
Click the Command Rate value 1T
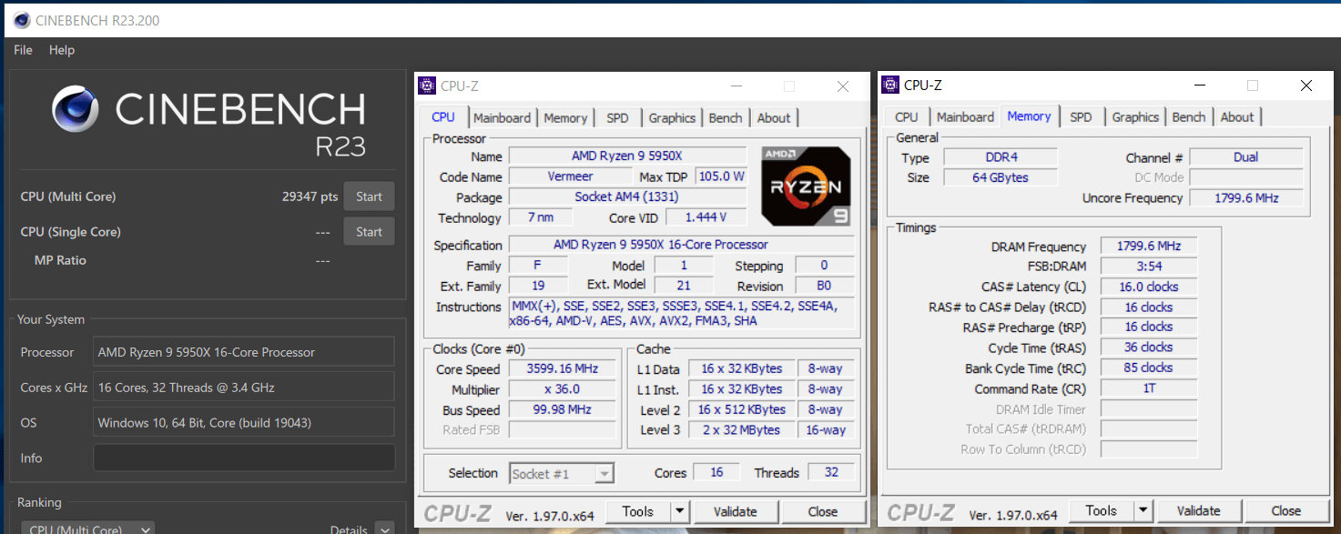click(1148, 388)
